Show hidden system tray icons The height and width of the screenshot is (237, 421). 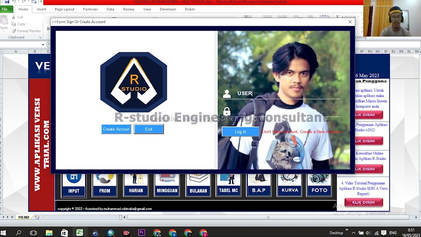354,233
